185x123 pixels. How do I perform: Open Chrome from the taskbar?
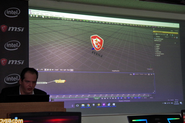tap(88, 105)
